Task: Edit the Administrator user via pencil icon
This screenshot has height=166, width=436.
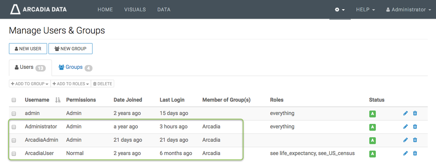Action: point(405,127)
